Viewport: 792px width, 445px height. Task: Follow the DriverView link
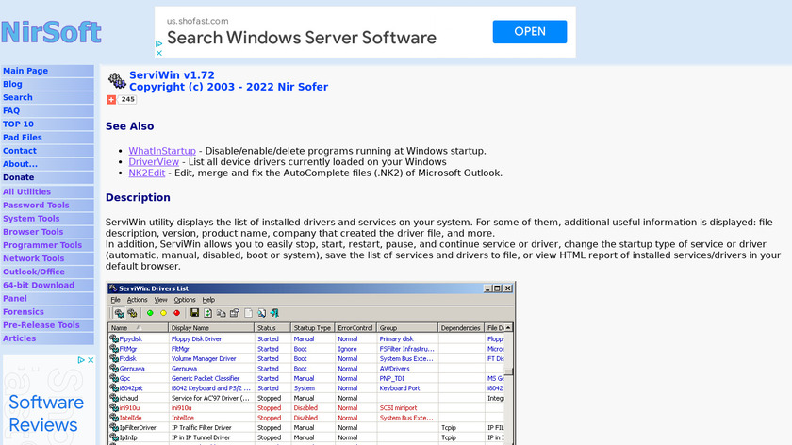click(154, 162)
